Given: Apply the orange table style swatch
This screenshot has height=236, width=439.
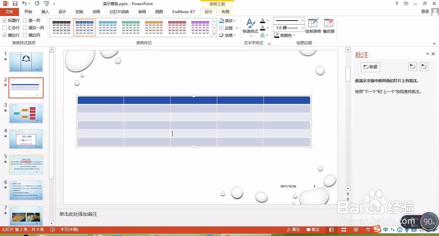Looking at the screenshot, I should point(154,28).
